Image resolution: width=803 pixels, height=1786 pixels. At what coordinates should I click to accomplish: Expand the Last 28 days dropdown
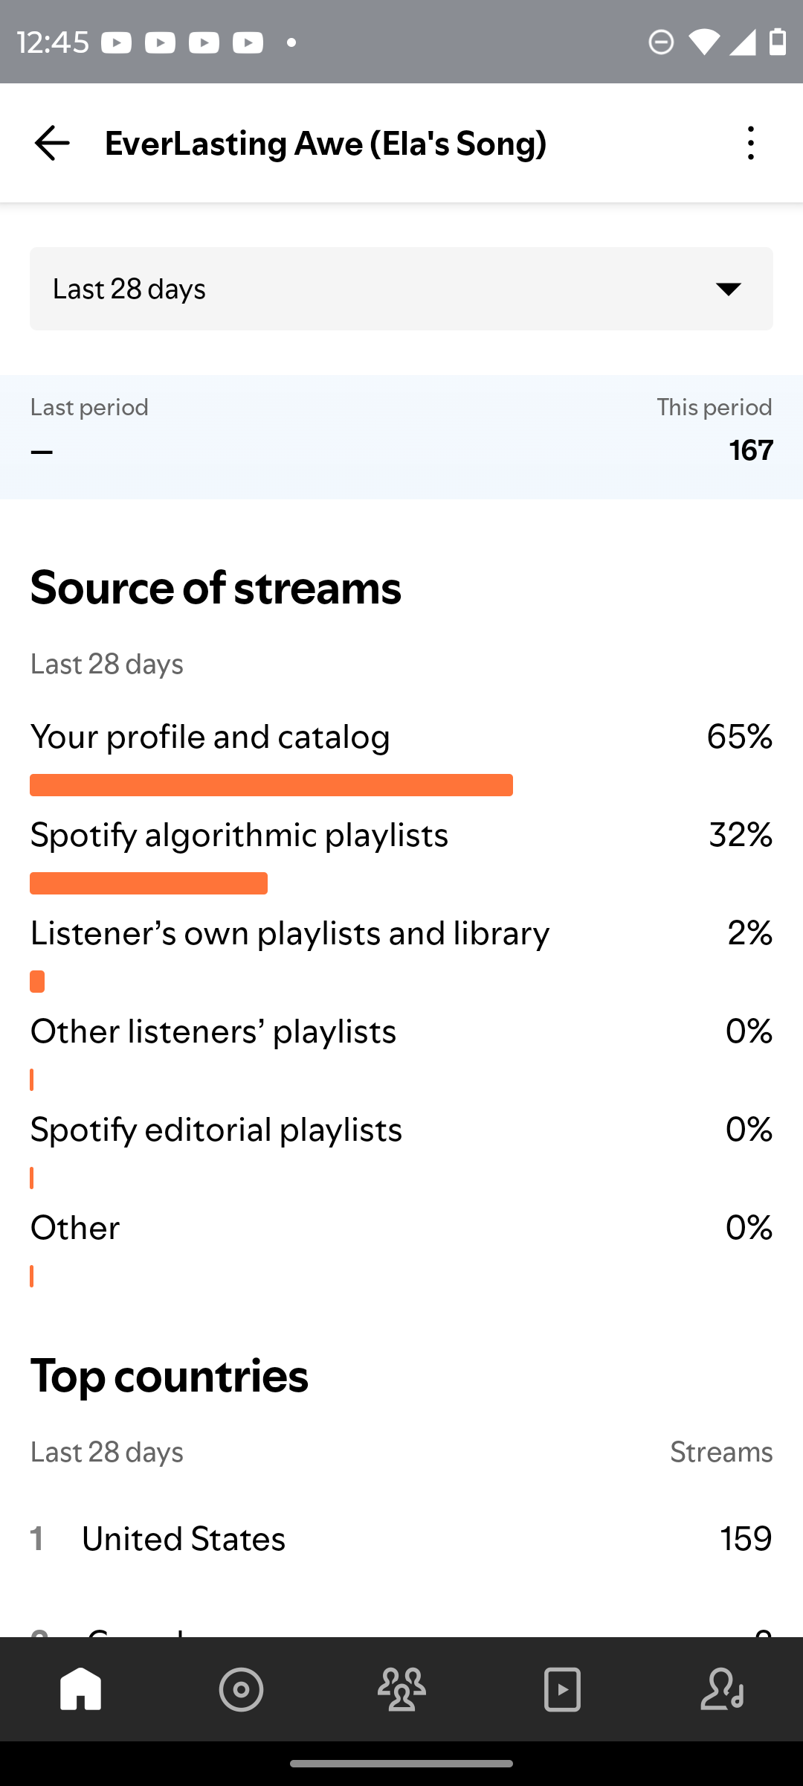click(401, 289)
